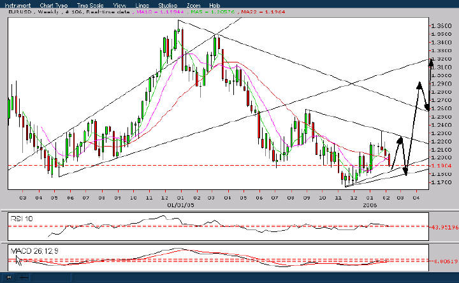Click the 01/01/05 date label
The height and width of the screenshot is (283, 459).
(180, 205)
